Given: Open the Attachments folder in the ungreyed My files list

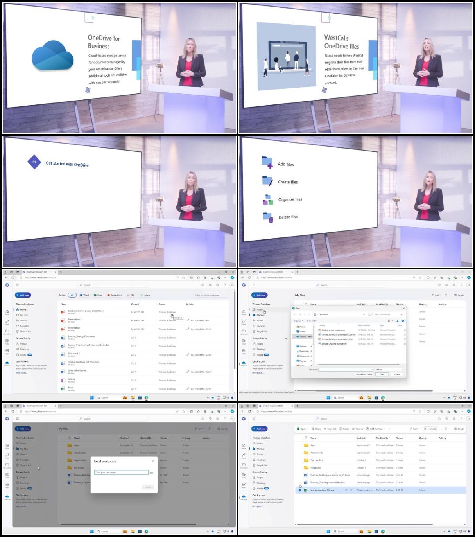Looking at the screenshot, I should [x=317, y=453].
